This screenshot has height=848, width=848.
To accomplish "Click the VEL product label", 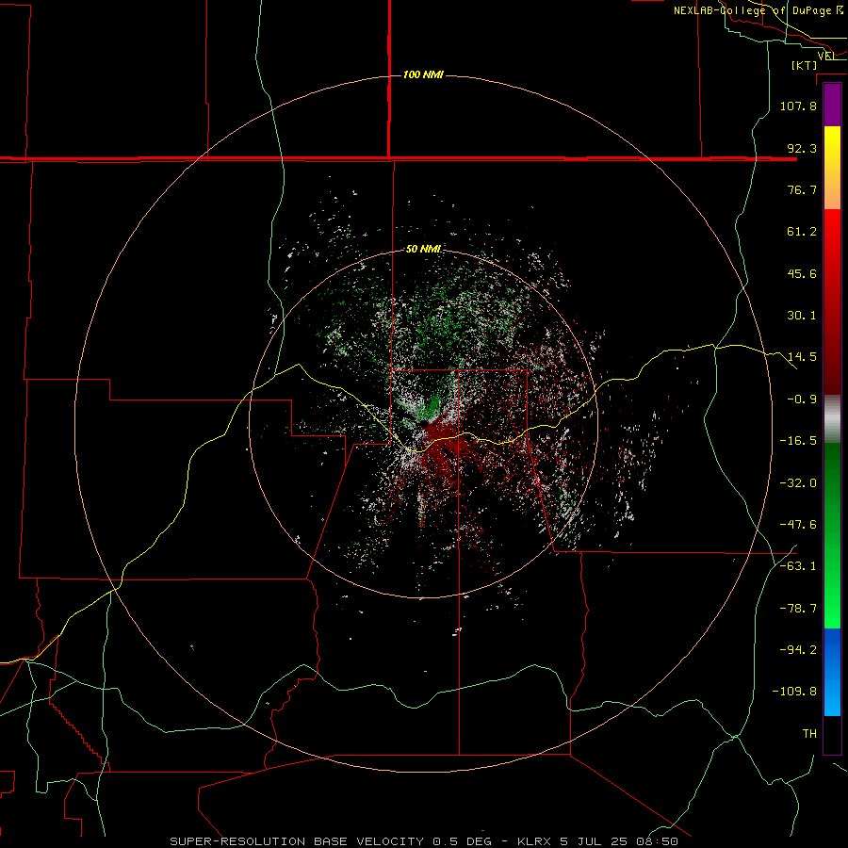I will [826, 56].
